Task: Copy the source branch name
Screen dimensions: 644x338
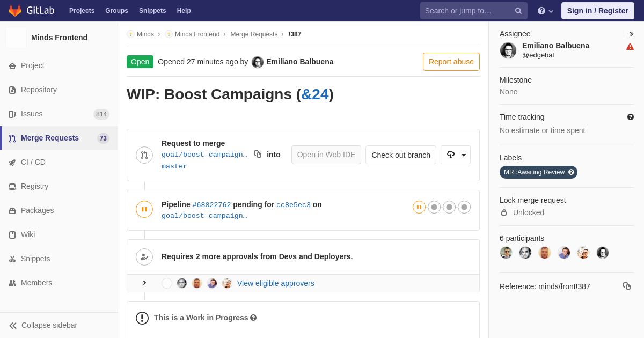Action: [258, 154]
